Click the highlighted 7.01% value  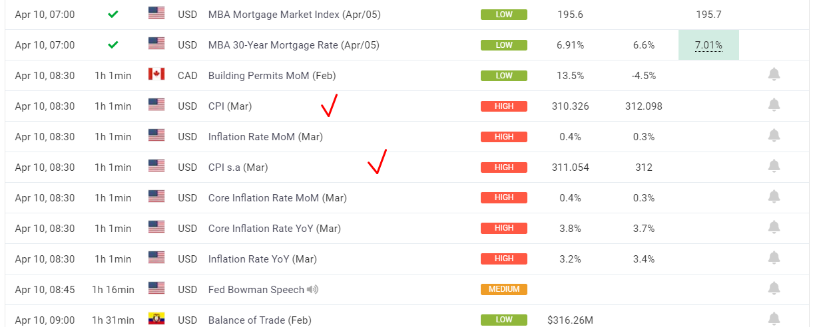pos(708,45)
